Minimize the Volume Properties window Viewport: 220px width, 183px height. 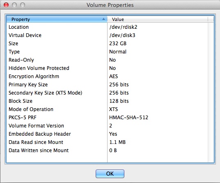pos(14,5)
